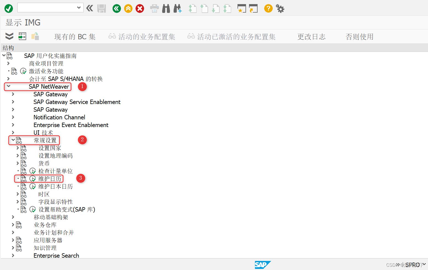Viewport: 428px width, 270px height.
Task: Click the yellow Exit up-arrow icon
Action: pos(128,9)
